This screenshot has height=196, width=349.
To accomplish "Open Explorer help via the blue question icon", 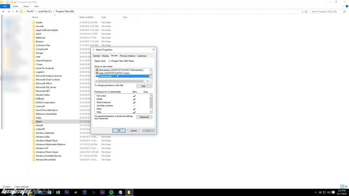I will 347,6.
